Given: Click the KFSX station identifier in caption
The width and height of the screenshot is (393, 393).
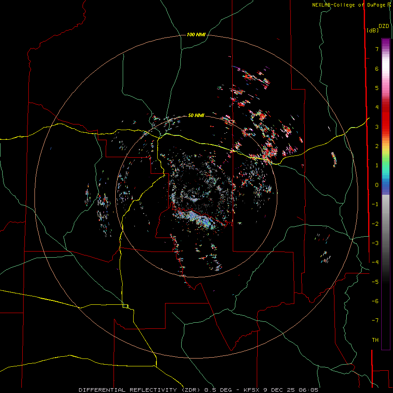Looking at the screenshot, I should (252, 390).
